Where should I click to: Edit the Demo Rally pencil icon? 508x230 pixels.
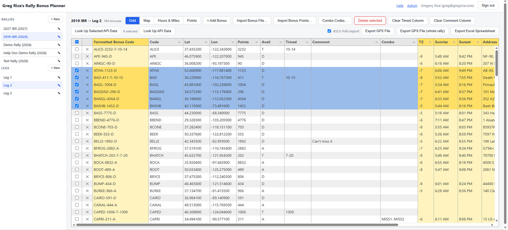pyautogui.click(x=59, y=45)
